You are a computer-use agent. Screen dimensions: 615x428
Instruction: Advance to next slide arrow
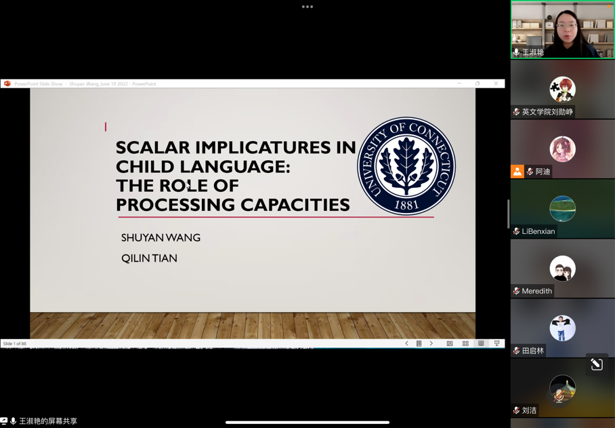click(431, 344)
